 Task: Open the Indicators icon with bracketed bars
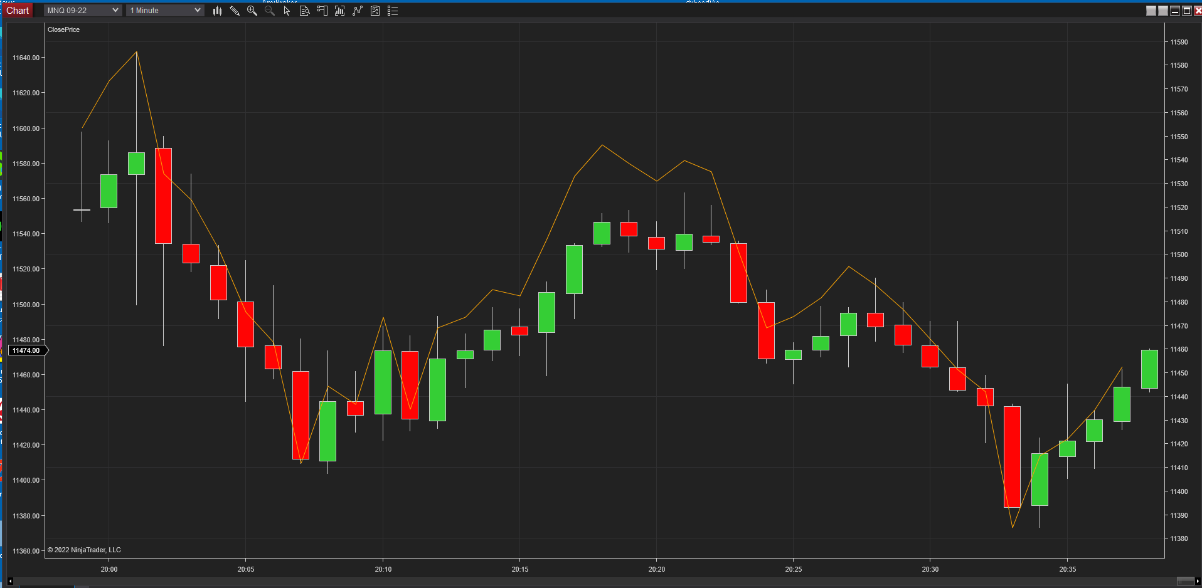tap(340, 11)
